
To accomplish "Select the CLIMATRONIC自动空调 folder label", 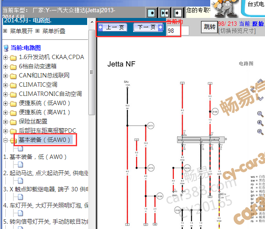I will coord(50,94).
